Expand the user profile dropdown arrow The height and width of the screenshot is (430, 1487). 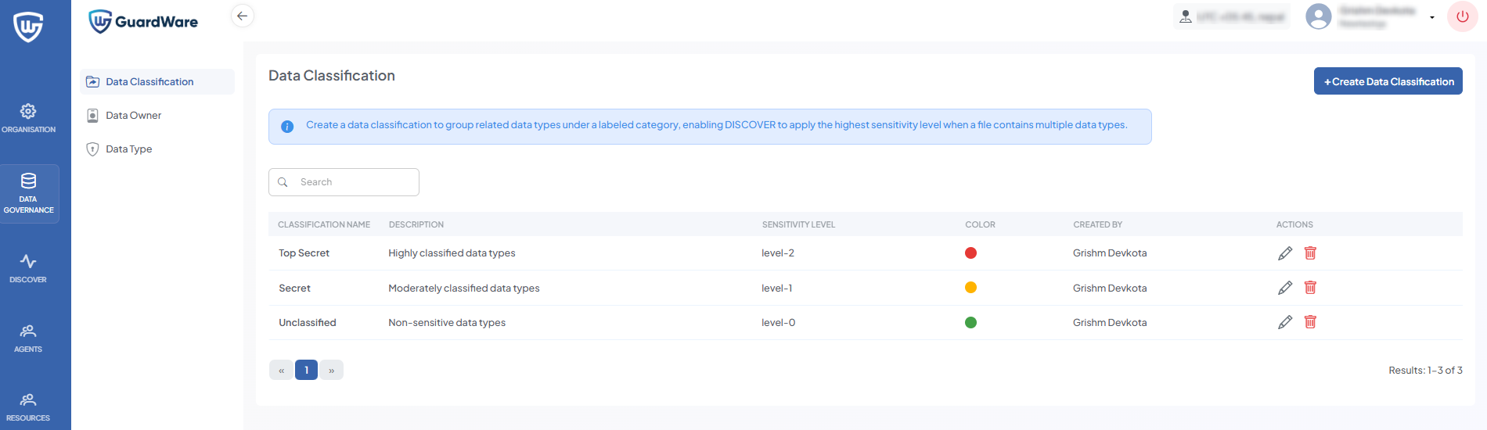(x=1432, y=17)
